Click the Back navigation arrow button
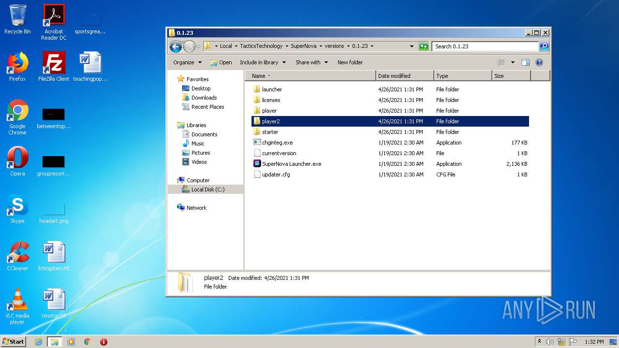619x348 pixels. point(176,46)
